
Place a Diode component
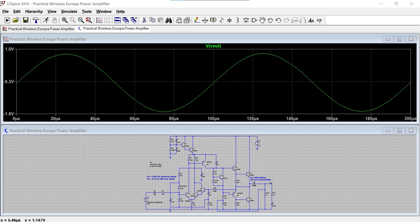(x=246, y=20)
